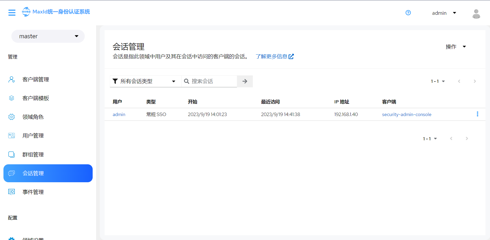Click the IP 地址 column header
Viewport: 490px width, 240px height.
[x=341, y=102]
